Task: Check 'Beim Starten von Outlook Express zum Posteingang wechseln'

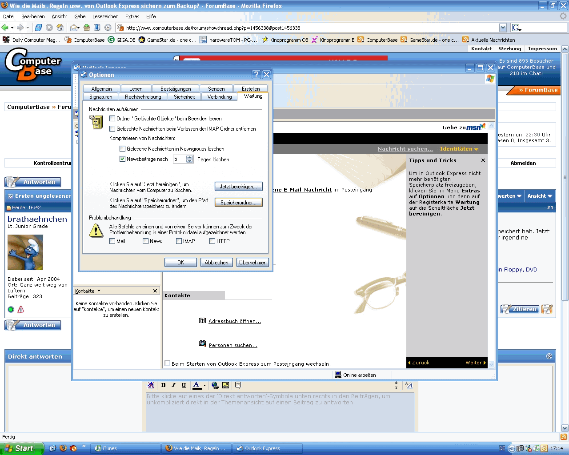Action: click(x=168, y=363)
